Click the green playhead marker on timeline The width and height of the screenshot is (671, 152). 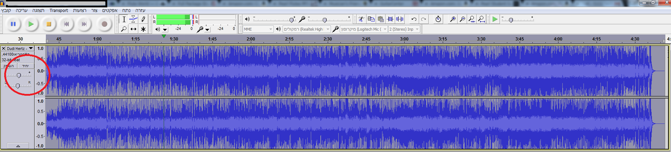164,36
